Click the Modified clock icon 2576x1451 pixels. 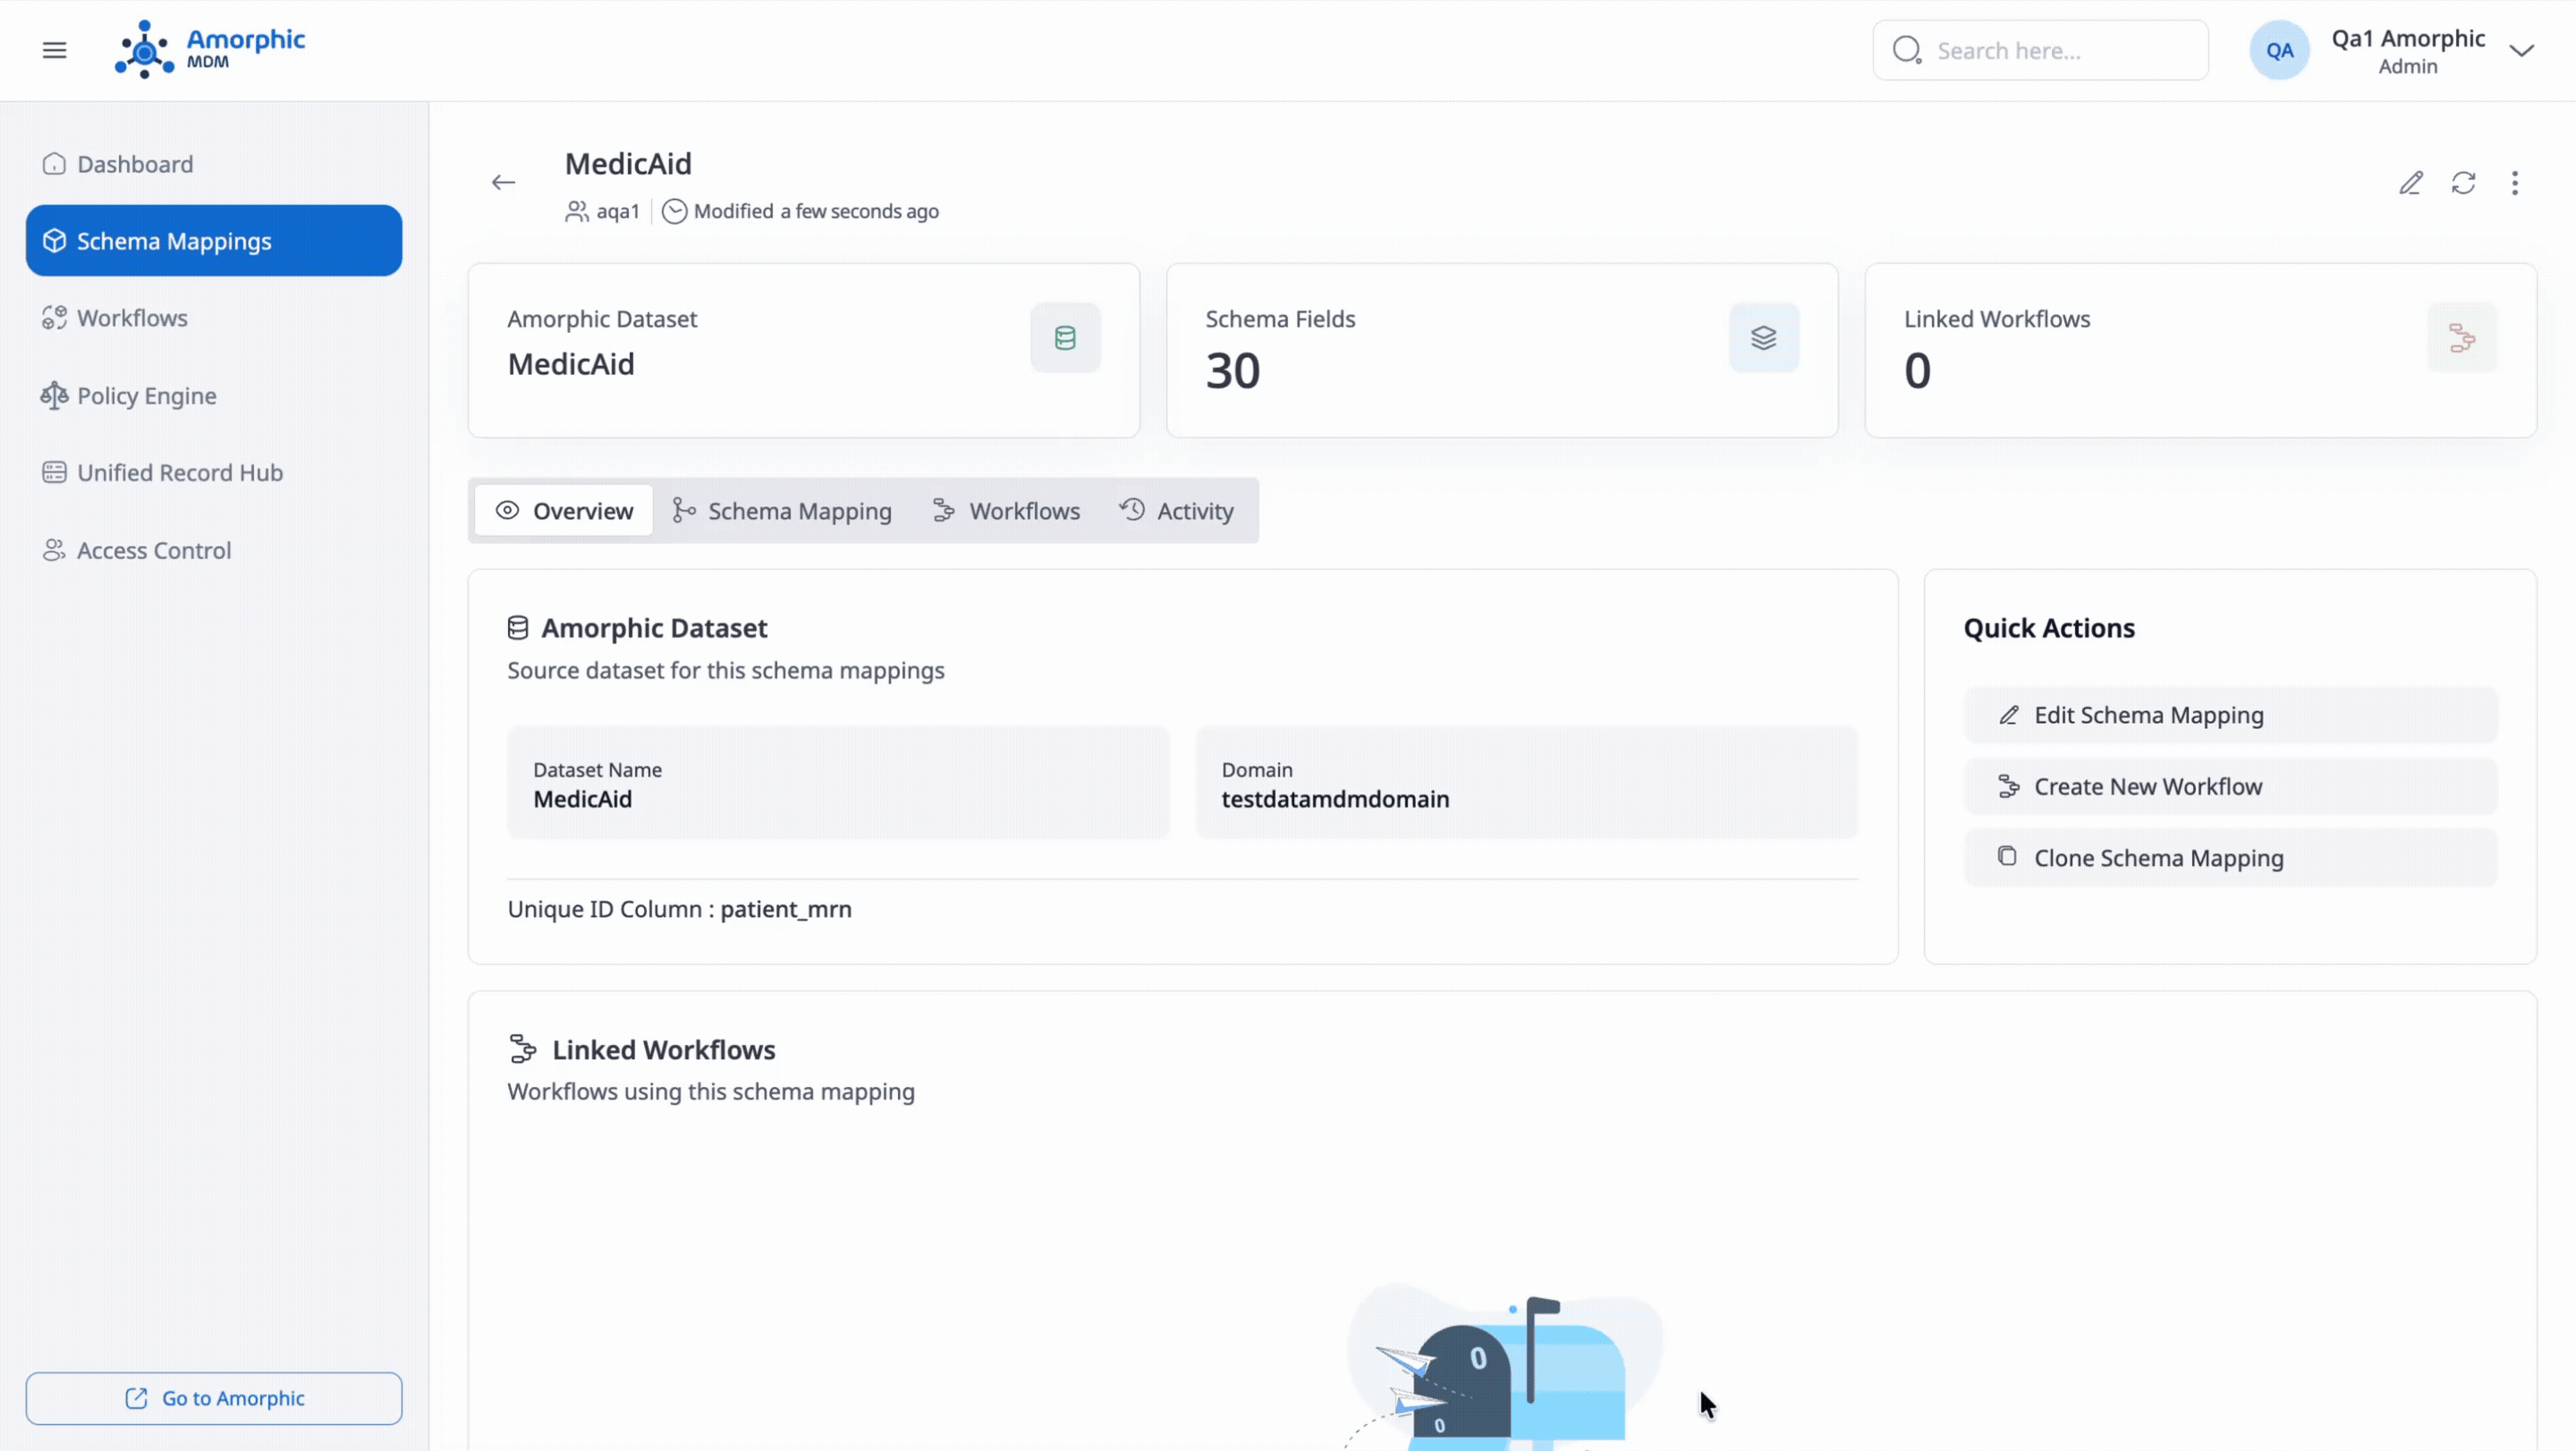point(675,211)
